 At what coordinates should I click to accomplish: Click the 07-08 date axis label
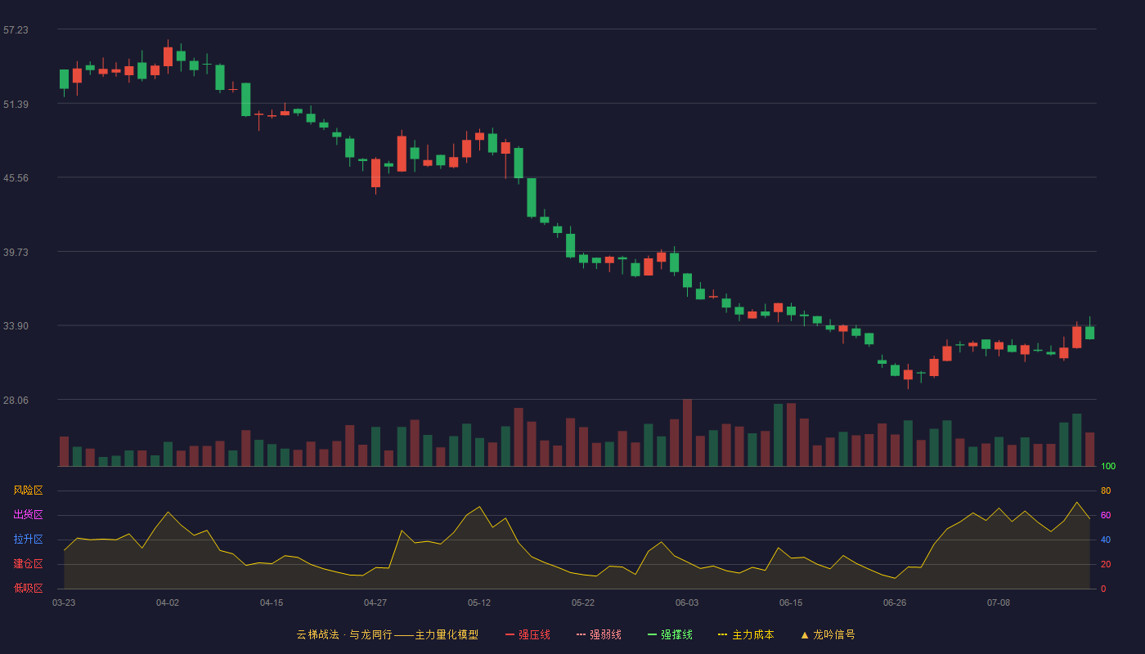(999, 602)
